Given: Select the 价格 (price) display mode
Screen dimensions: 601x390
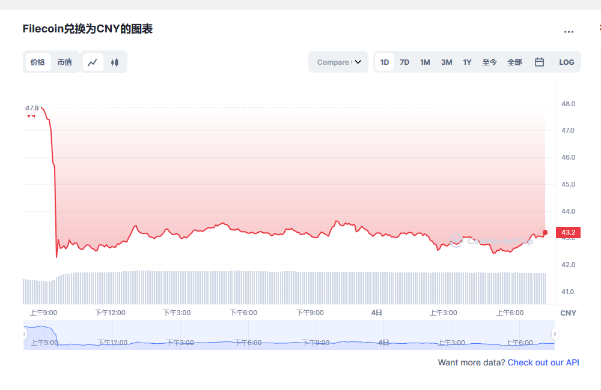Looking at the screenshot, I should coord(38,62).
